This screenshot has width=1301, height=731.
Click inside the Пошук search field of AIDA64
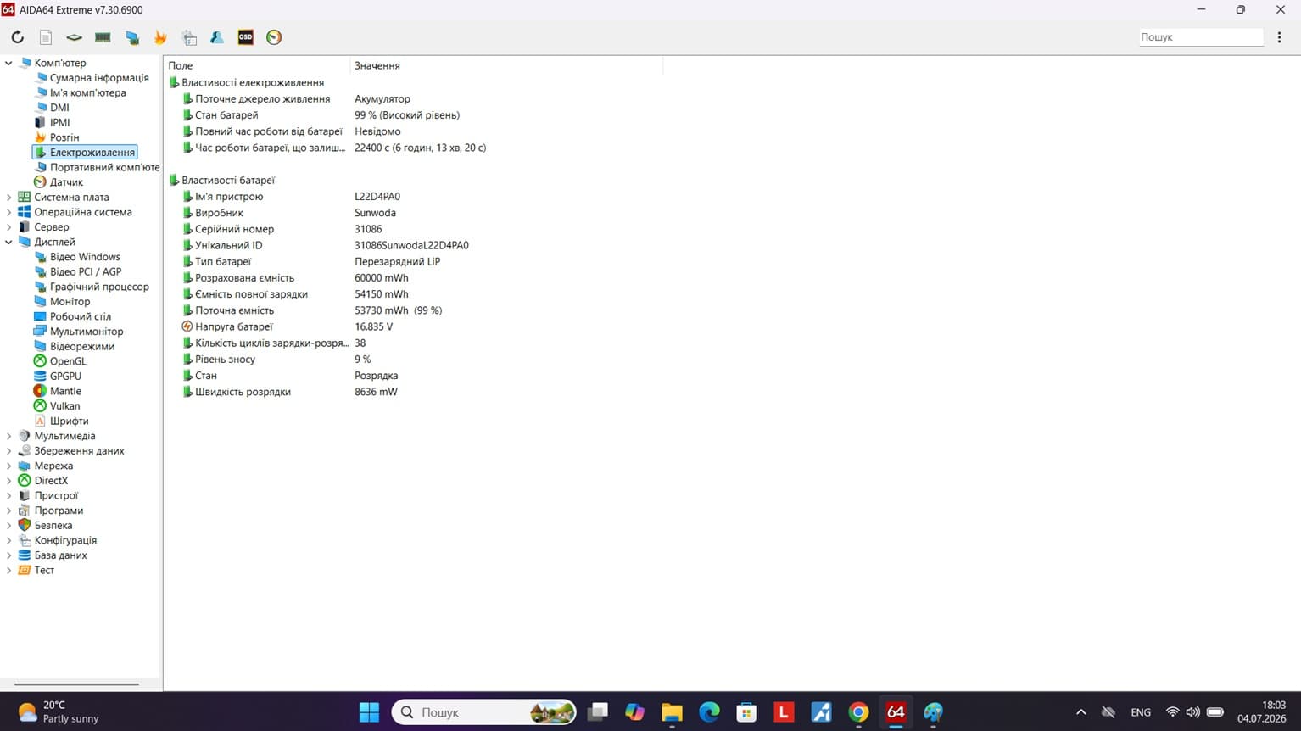pos(1200,37)
